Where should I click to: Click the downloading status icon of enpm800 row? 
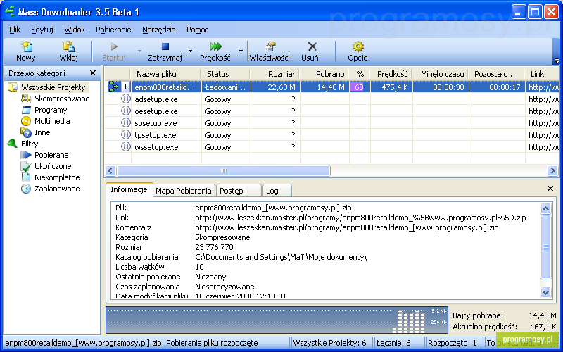pos(113,87)
